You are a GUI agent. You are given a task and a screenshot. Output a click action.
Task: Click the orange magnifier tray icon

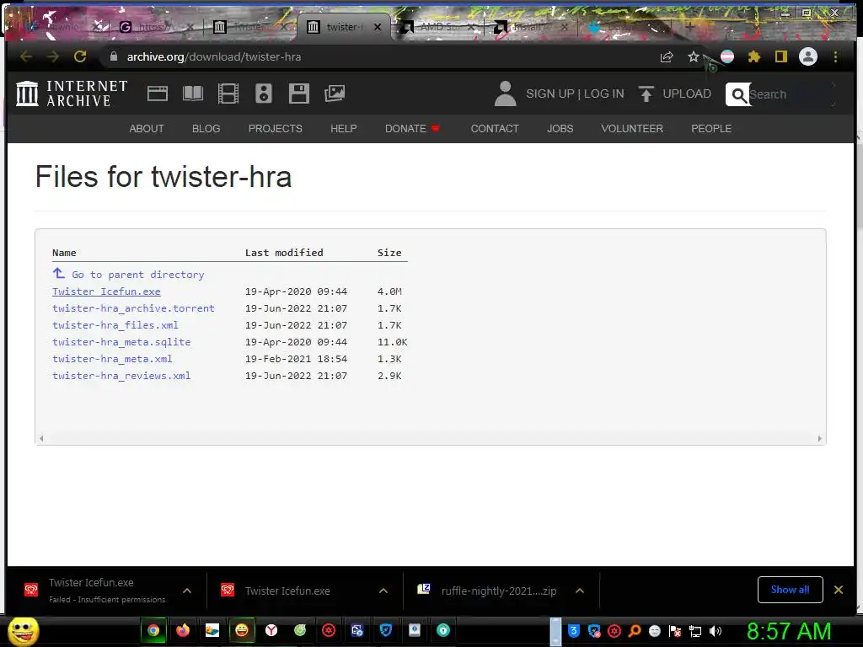coord(635,631)
